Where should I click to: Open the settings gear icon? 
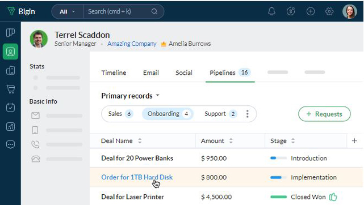(329, 11)
